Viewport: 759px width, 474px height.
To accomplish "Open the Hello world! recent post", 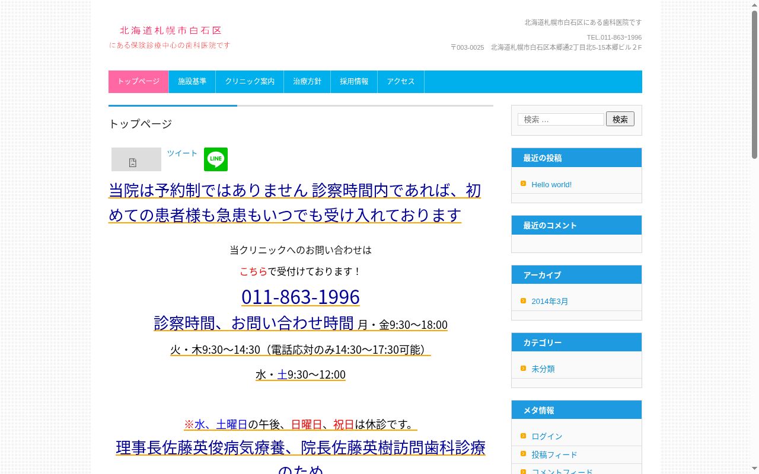I will tap(551, 184).
